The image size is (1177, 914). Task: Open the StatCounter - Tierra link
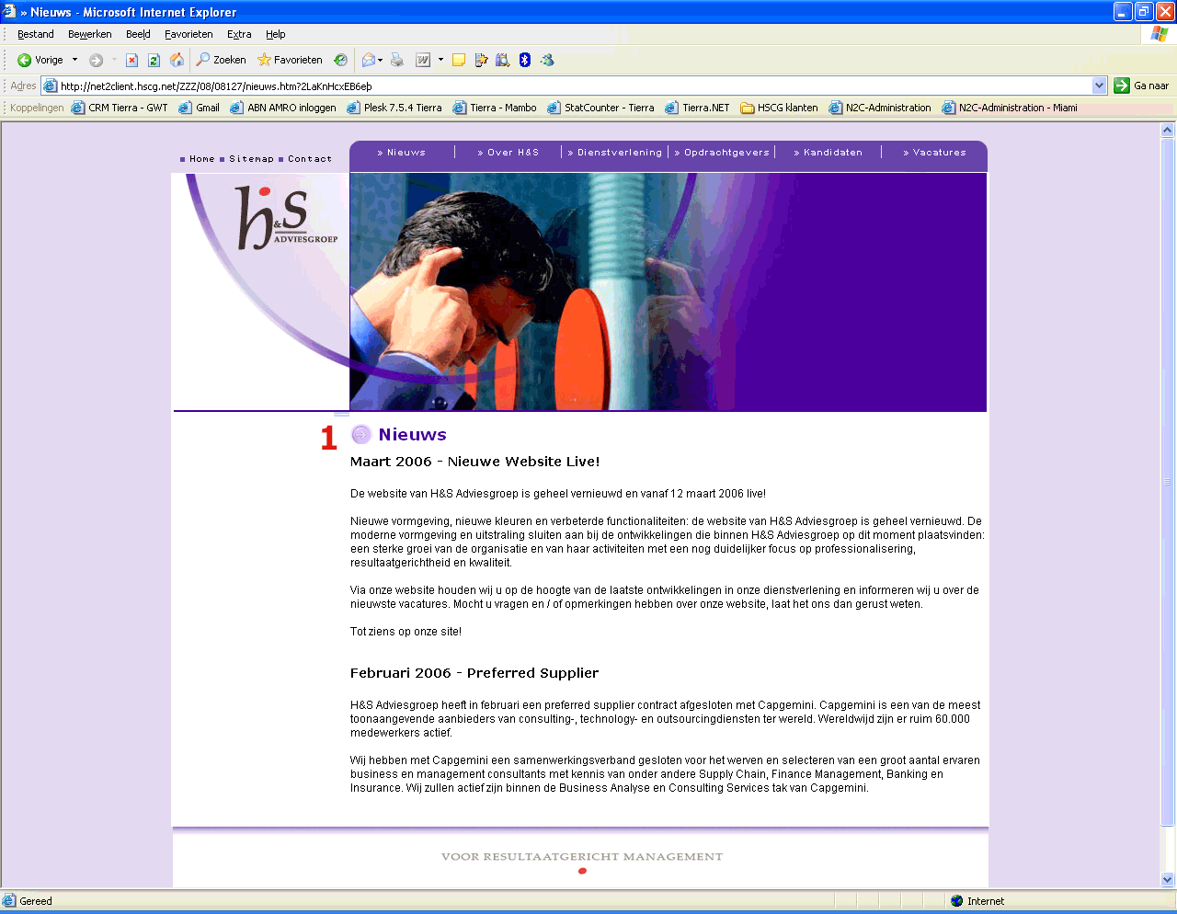point(600,108)
